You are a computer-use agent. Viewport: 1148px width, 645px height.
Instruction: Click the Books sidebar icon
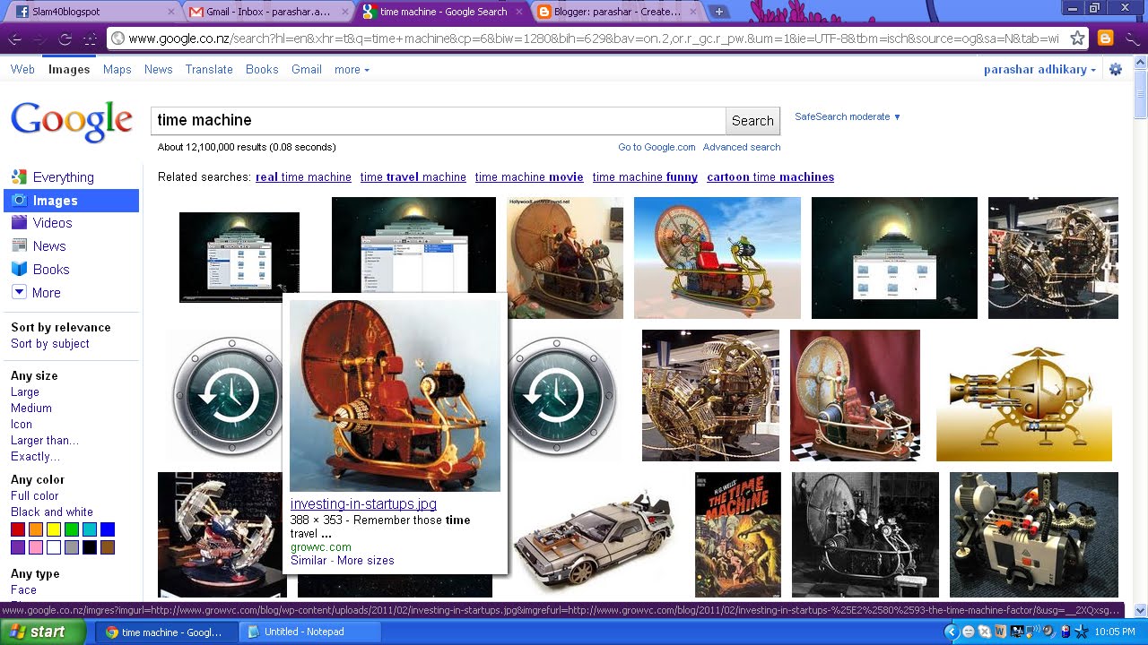19,269
